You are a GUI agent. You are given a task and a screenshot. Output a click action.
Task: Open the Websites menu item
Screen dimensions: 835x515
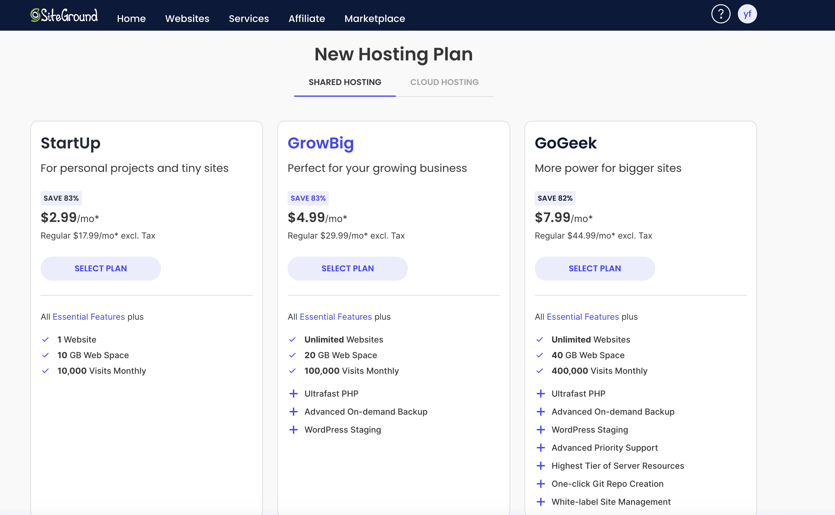point(187,18)
